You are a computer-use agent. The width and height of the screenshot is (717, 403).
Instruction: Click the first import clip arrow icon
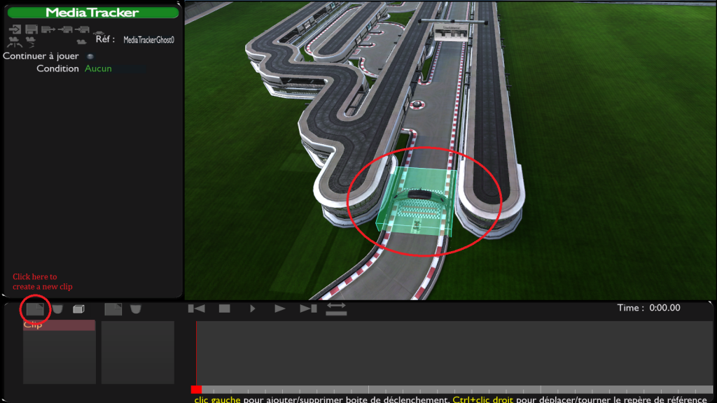point(65,29)
